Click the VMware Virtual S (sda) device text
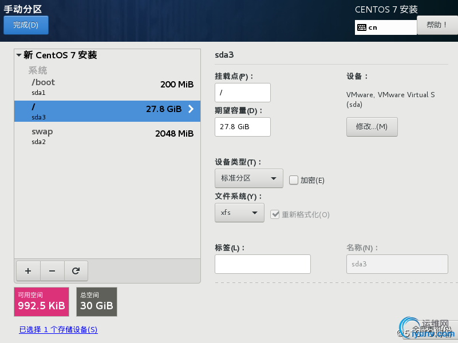Screen dimensions: 458x343 pos(390,99)
